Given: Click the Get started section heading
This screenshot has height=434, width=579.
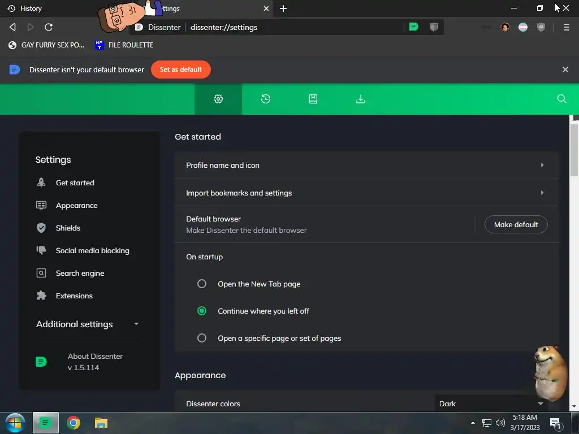Looking at the screenshot, I should [x=198, y=137].
